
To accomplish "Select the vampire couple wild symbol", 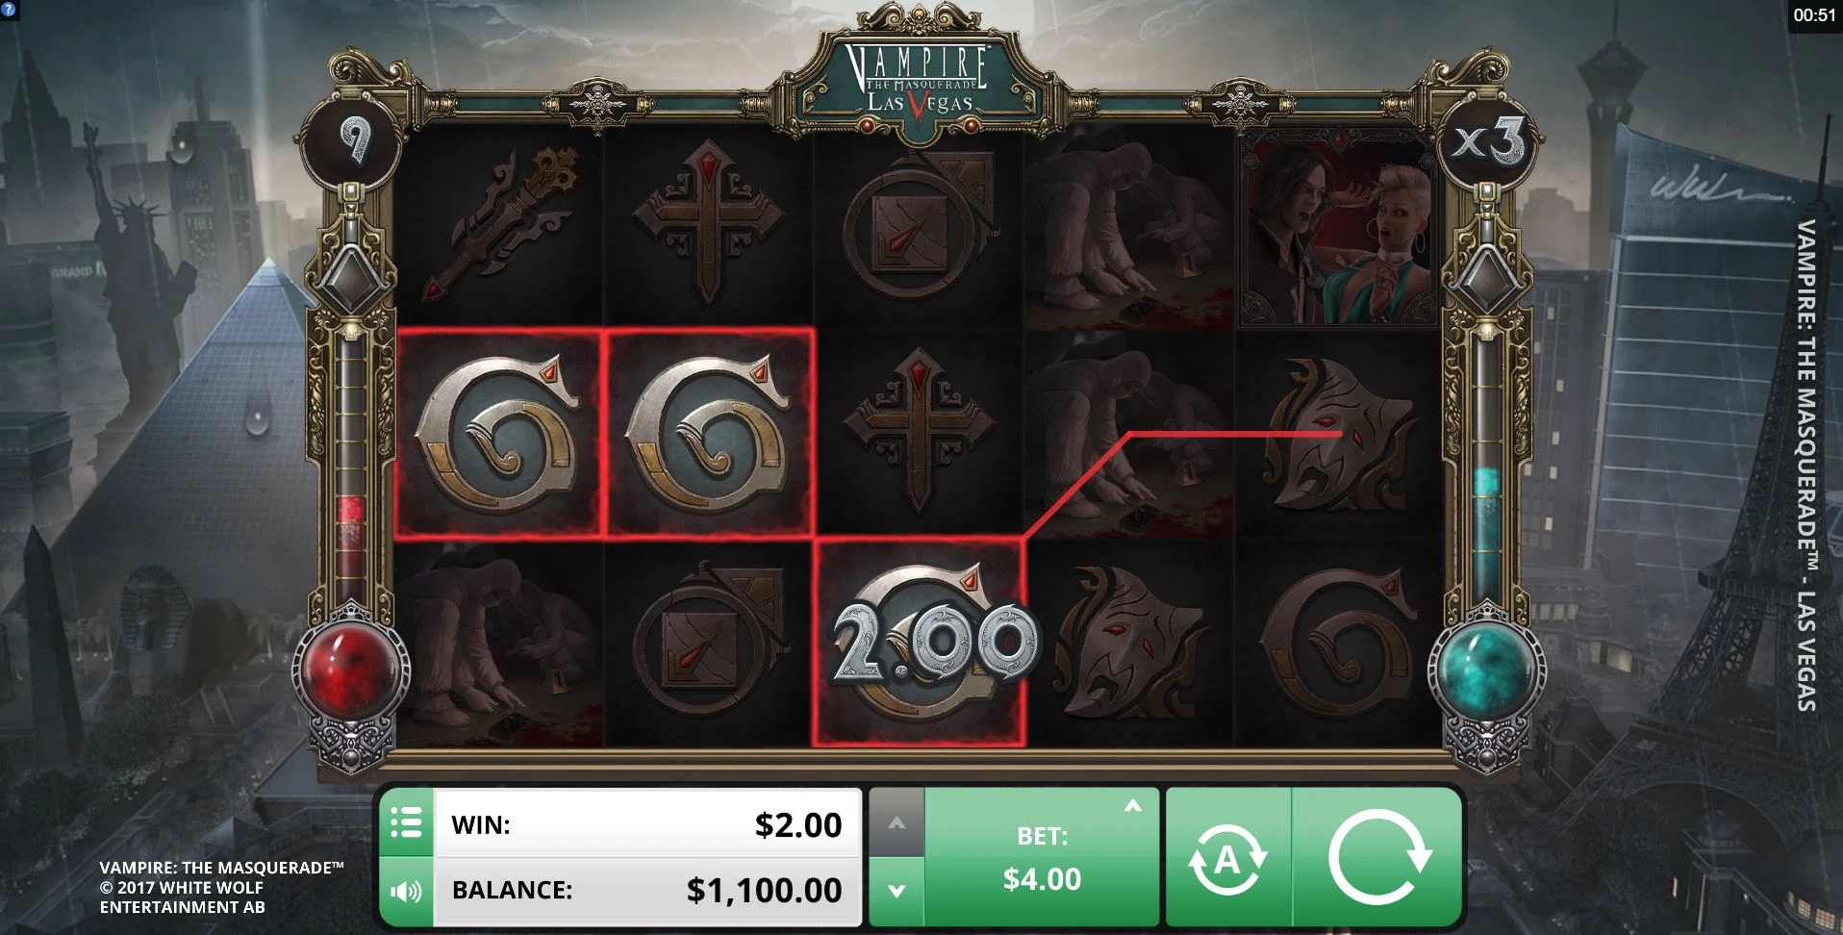I will coord(1339,227).
